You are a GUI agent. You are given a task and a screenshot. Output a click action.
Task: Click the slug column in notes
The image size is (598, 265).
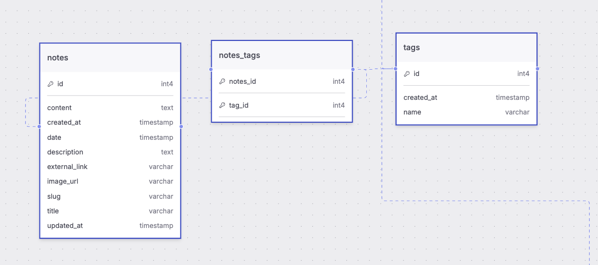[x=110, y=196]
